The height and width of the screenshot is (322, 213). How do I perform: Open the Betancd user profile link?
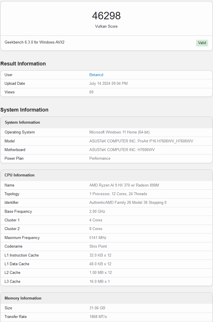[x=96, y=75]
